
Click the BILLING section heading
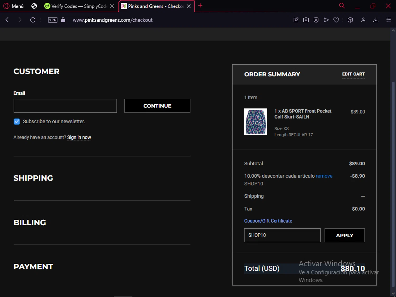point(30,223)
